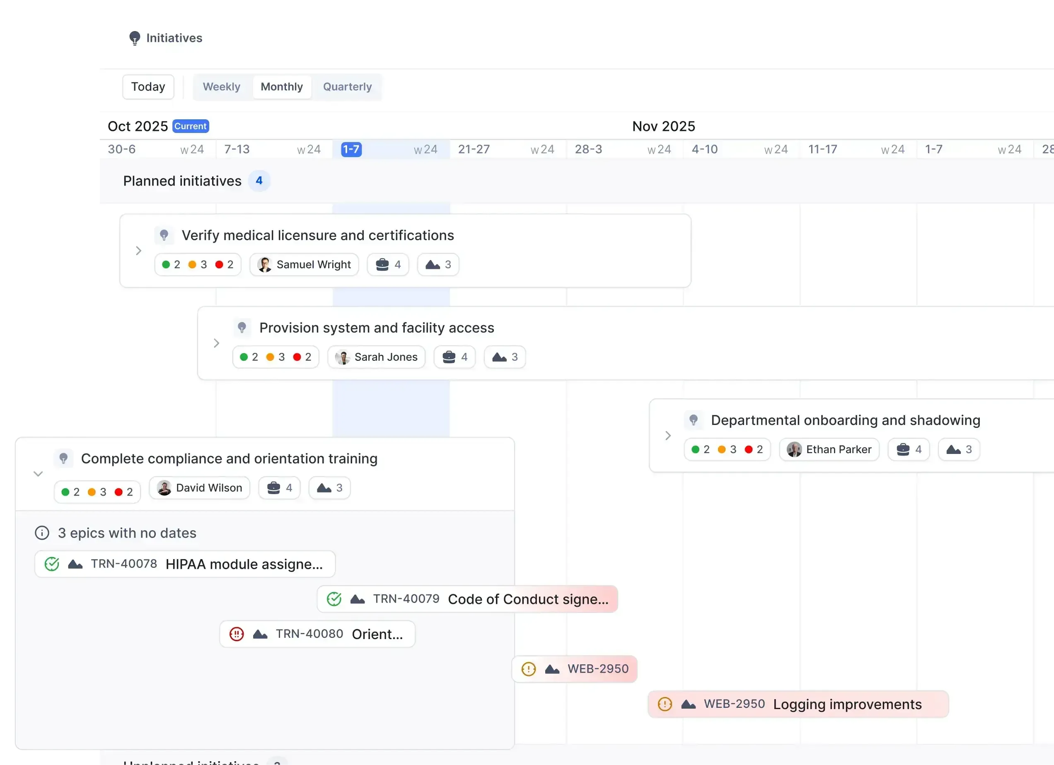1054x765 pixels.
Task: Click the warning icon on WEB-2950 Logging improvements
Action: tap(665, 704)
